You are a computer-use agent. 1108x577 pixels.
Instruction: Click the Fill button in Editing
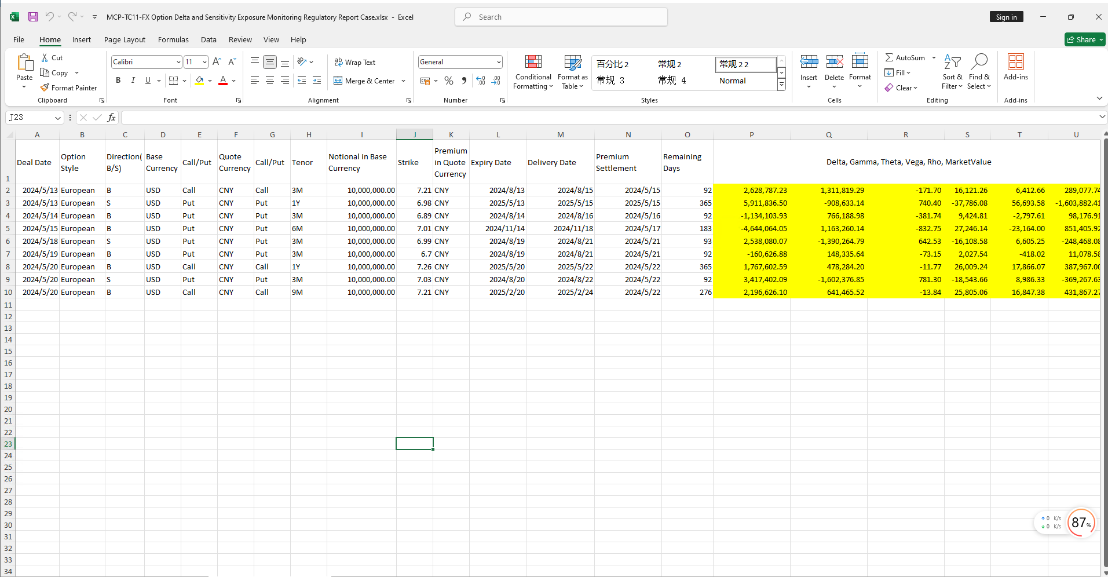pos(898,72)
